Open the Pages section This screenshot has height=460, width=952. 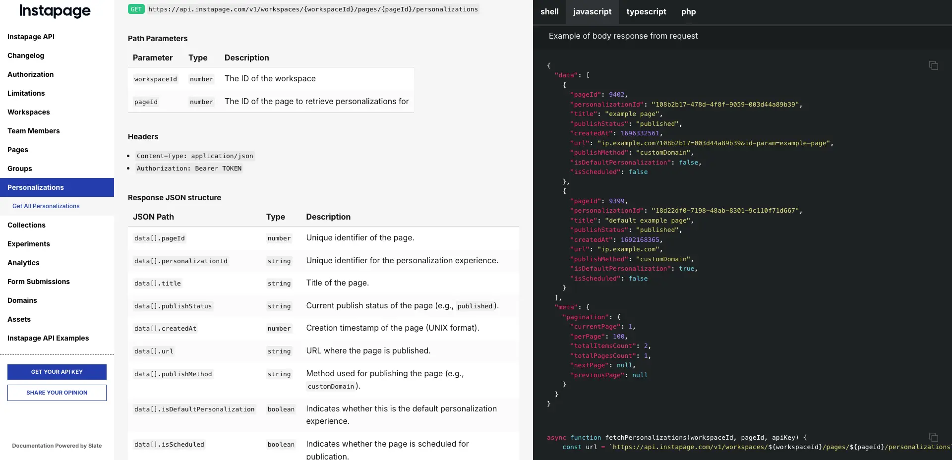(x=18, y=150)
